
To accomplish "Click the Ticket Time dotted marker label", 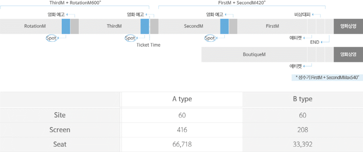I will pos(148,45).
